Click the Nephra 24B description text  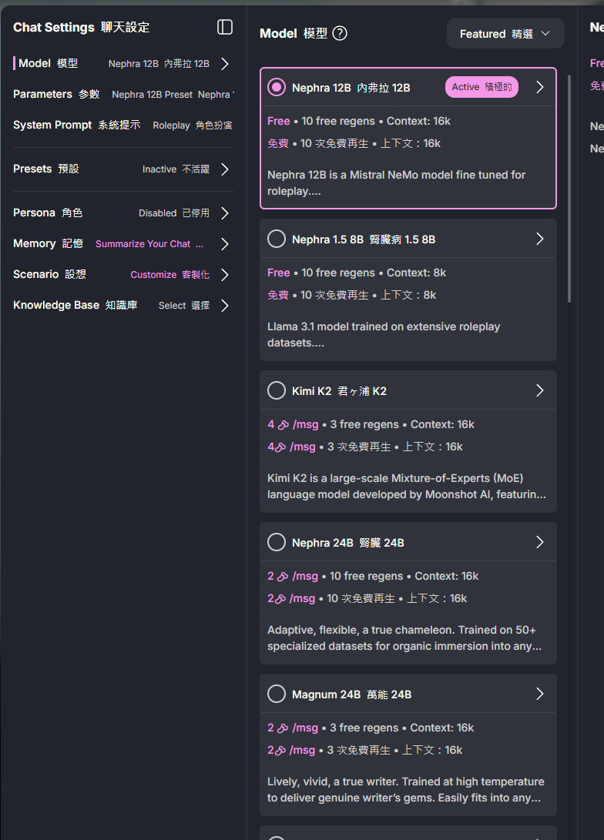[404, 638]
